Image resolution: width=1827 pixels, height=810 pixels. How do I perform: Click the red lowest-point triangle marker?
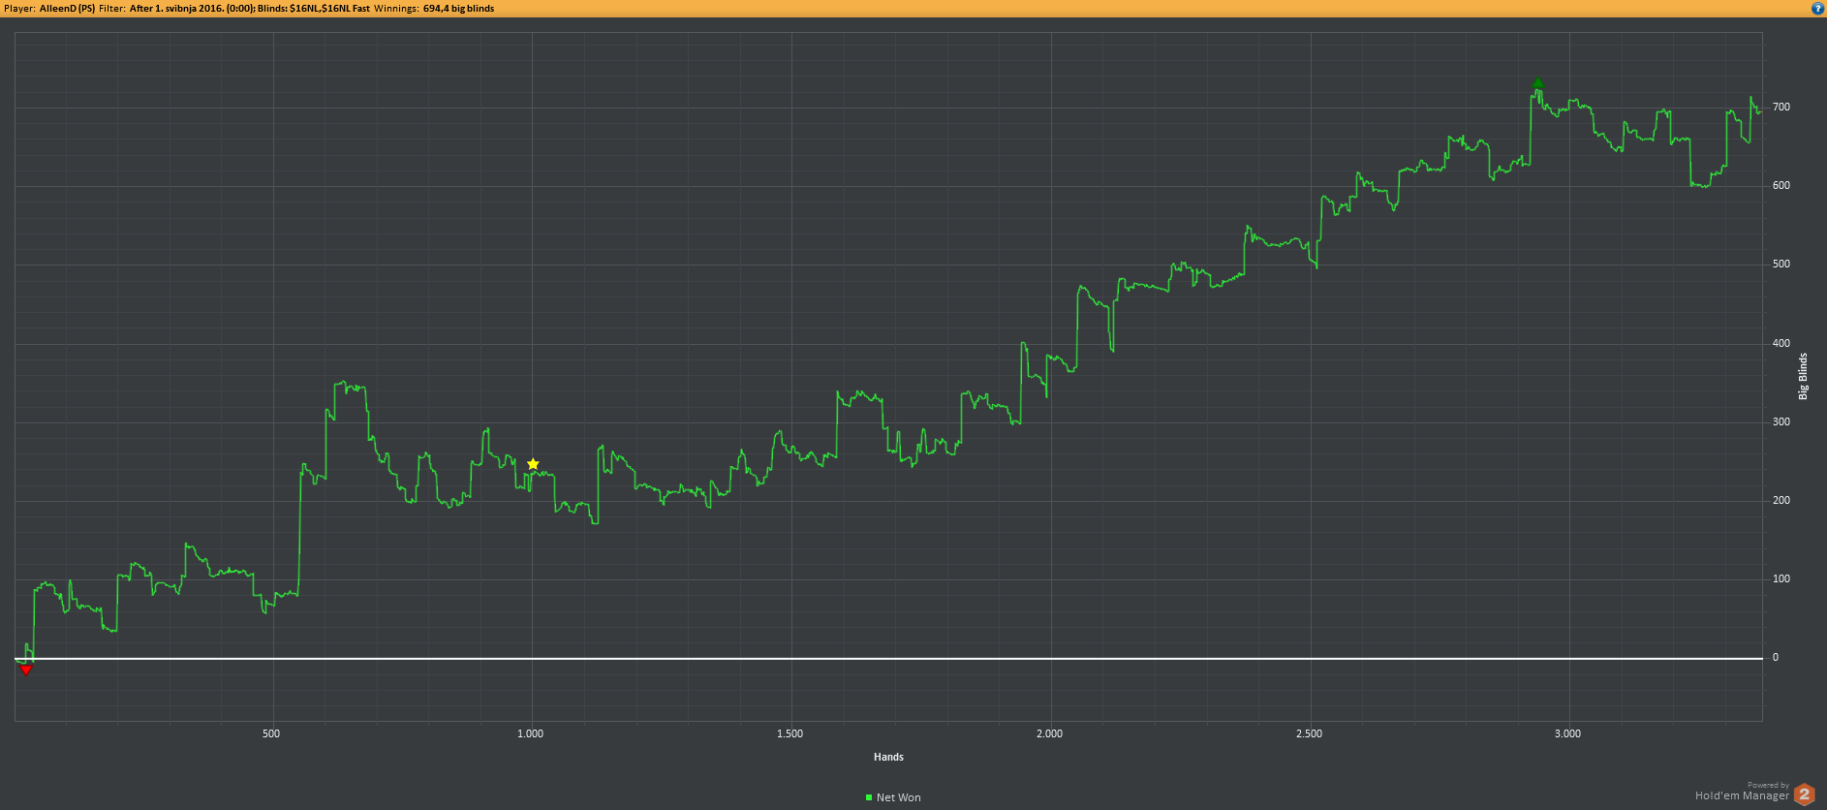(26, 670)
